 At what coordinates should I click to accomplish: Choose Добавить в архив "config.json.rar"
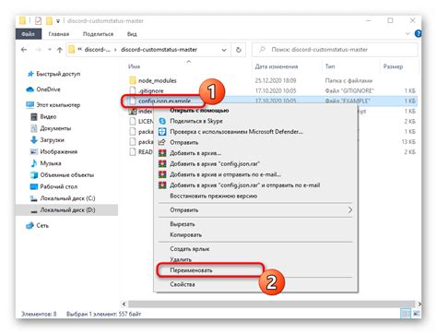coord(215,164)
